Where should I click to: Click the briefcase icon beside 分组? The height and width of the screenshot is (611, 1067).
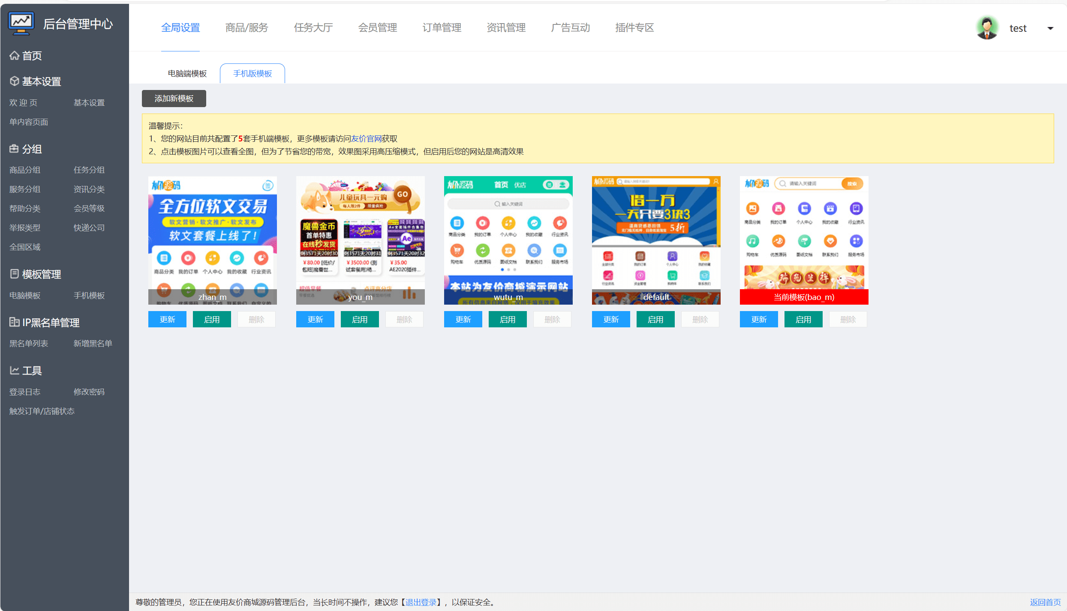pos(14,149)
